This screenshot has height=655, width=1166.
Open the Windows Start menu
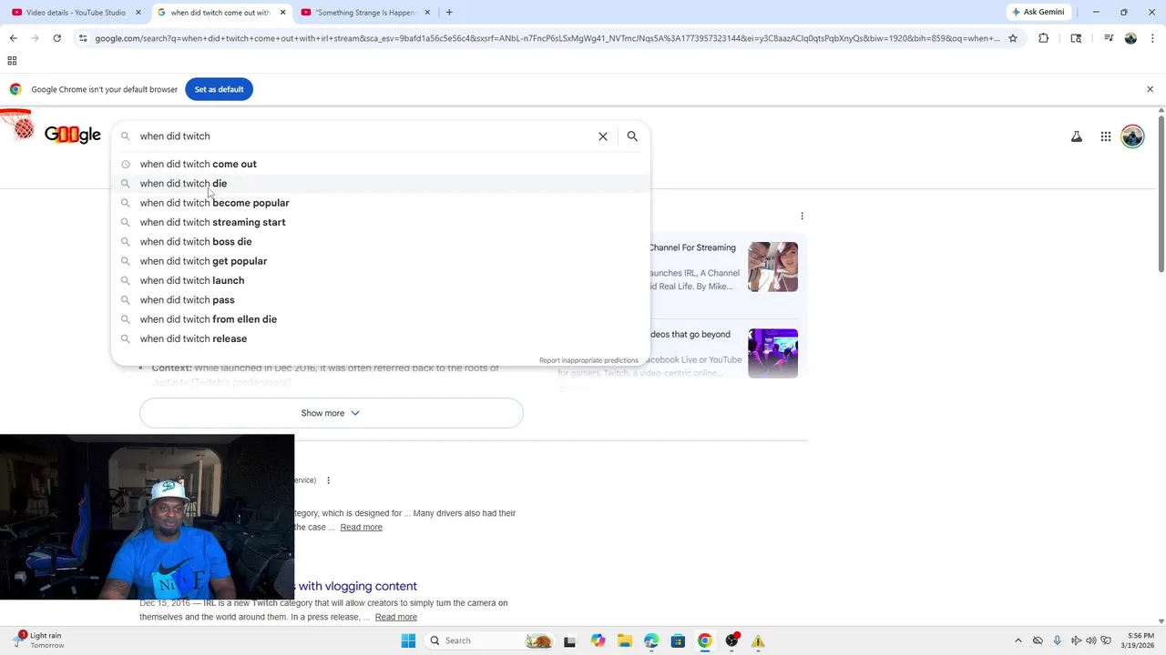(408, 640)
